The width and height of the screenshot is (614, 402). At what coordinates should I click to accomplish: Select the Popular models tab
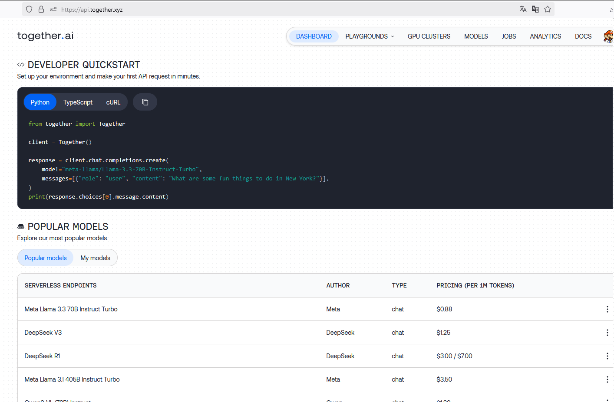[46, 258]
